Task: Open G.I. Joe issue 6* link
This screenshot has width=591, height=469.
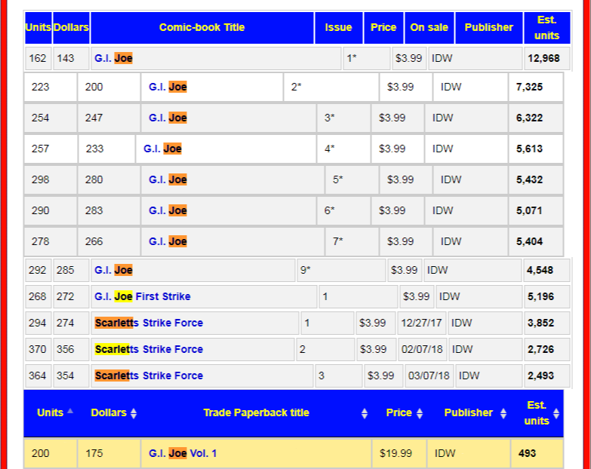Action: click(168, 210)
